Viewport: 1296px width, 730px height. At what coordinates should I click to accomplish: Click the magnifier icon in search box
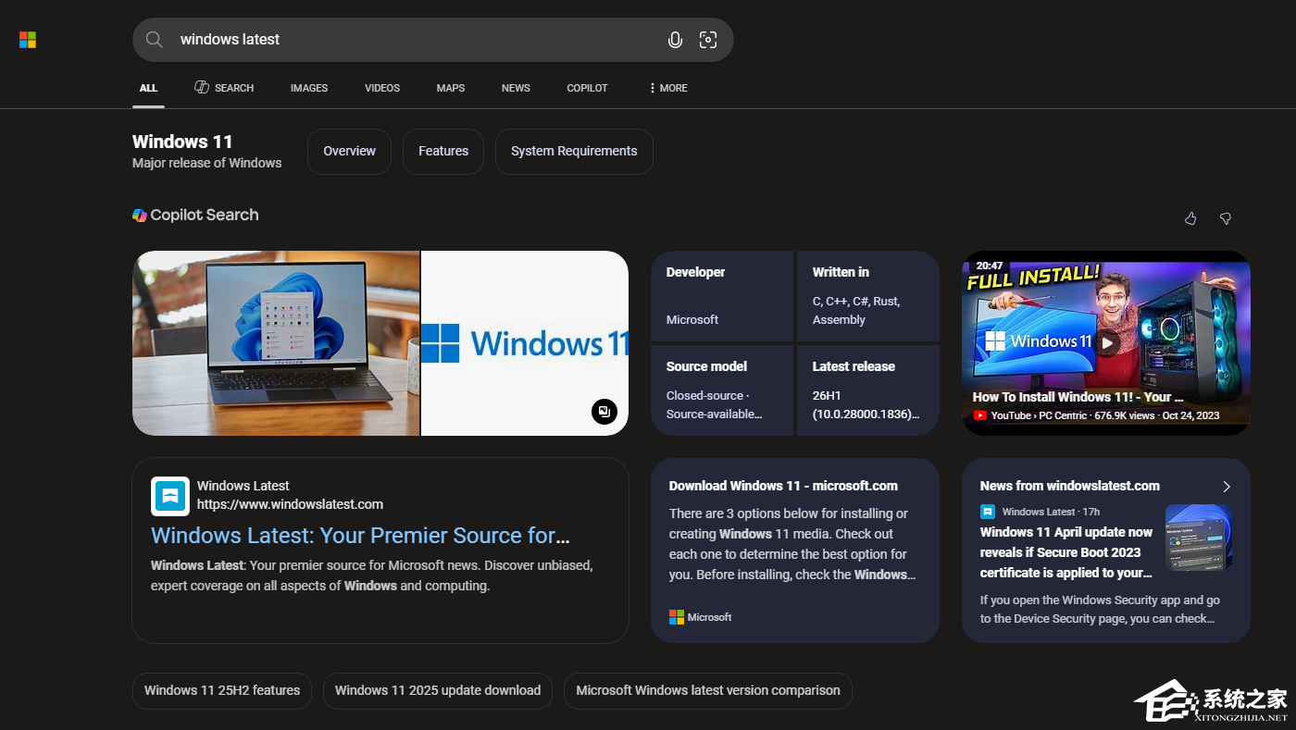coord(155,40)
